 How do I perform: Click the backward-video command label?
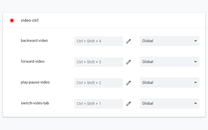(x=34, y=41)
